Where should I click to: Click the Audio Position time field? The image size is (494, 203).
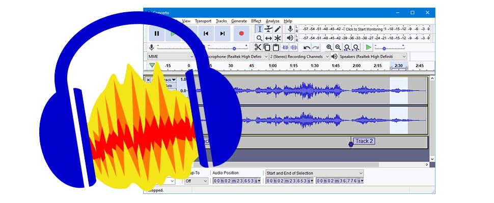[x=237, y=181]
